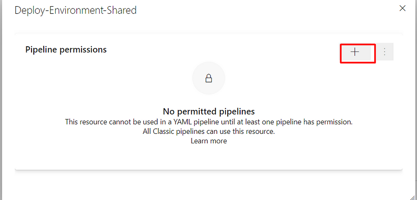
Task: Click the word permitted in the empty-state heading
Action: click(x=192, y=111)
